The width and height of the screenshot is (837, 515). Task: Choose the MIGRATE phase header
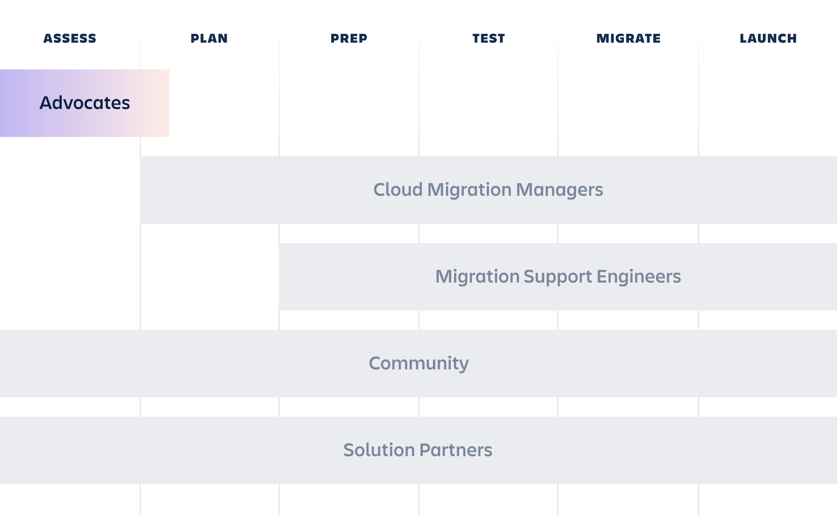tap(628, 39)
